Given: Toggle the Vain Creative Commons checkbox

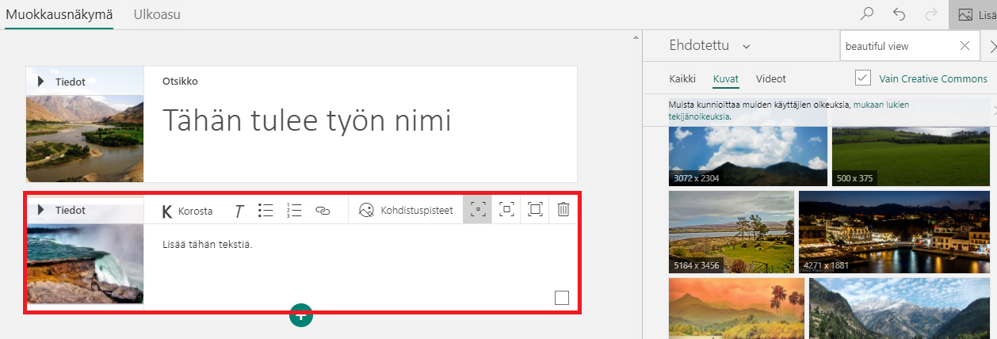Looking at the screenshot, I should pos(863,78).
